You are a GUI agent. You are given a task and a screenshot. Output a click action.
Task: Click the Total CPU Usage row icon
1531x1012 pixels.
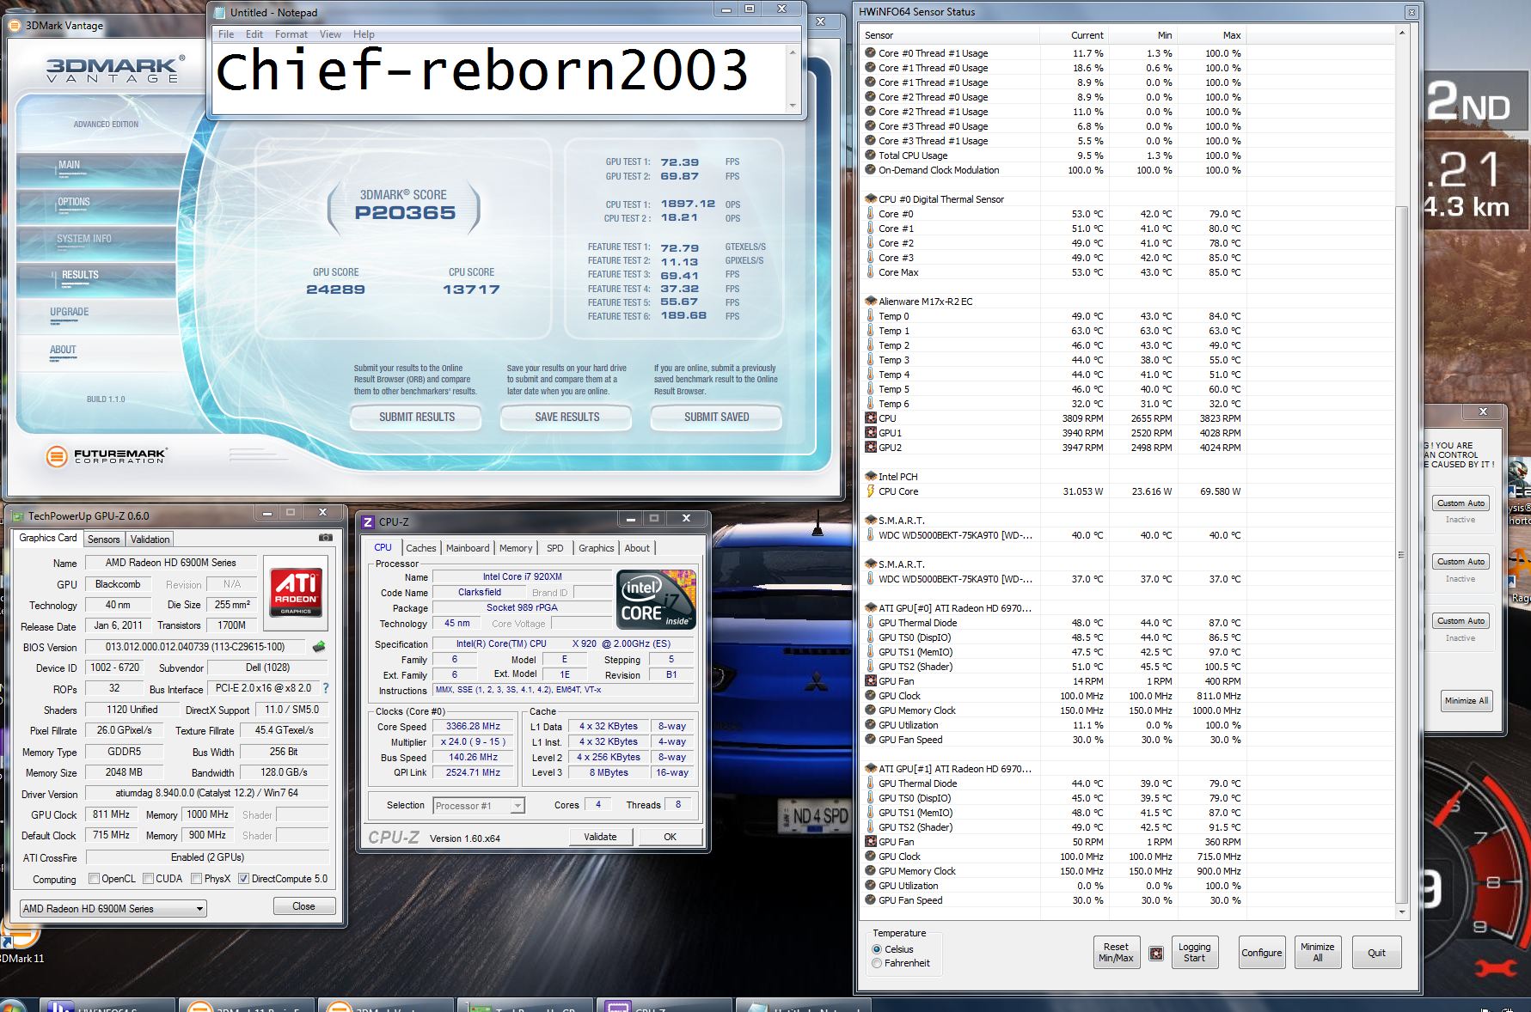[871, 155]
